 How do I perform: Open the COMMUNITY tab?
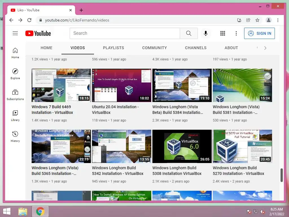(154, 48)
